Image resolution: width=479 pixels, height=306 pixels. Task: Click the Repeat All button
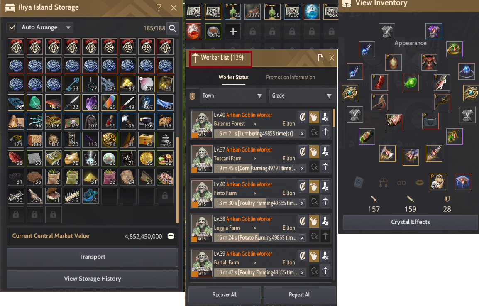coord(300,295)
